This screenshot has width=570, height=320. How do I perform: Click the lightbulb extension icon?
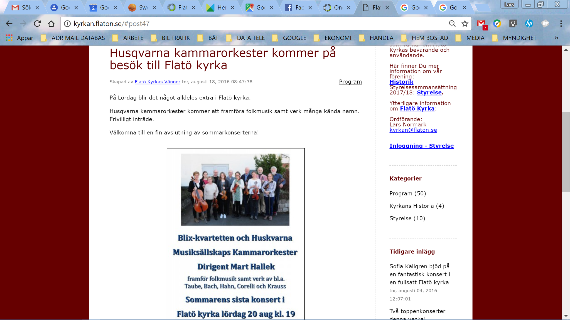point(513,24)
